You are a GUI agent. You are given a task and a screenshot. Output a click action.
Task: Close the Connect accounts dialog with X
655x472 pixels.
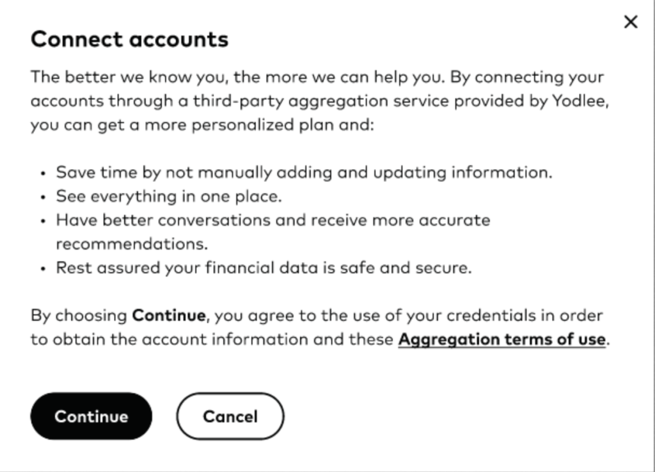point(630,22)
